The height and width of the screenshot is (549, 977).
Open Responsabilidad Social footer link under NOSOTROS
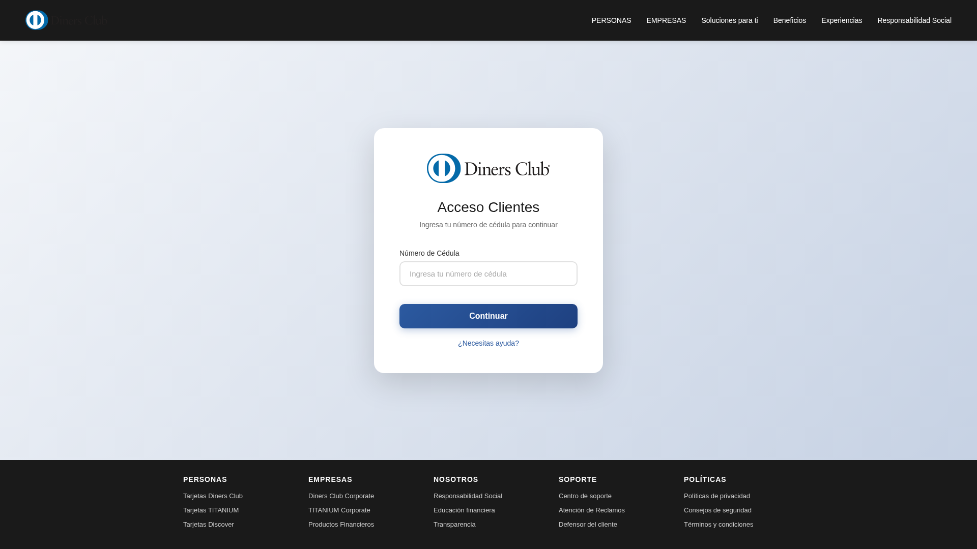[x=468, y=496]
